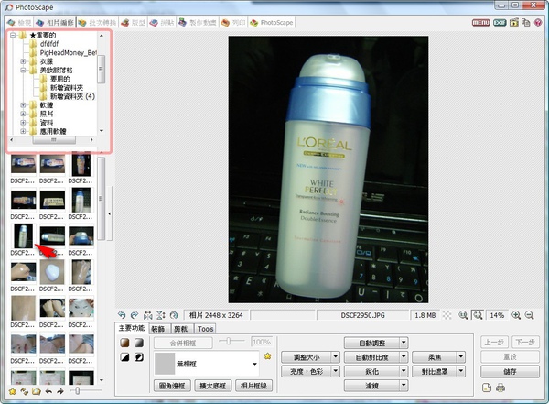Open the 濾鏡 dropdown arrow
549x404 pixels.
[404, 386]
